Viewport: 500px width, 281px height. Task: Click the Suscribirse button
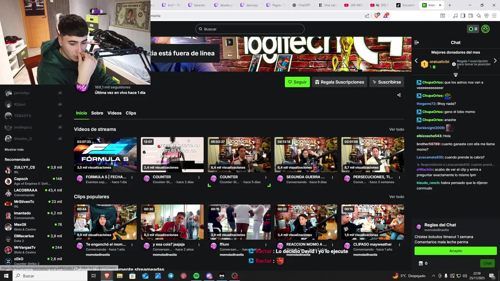387,82
